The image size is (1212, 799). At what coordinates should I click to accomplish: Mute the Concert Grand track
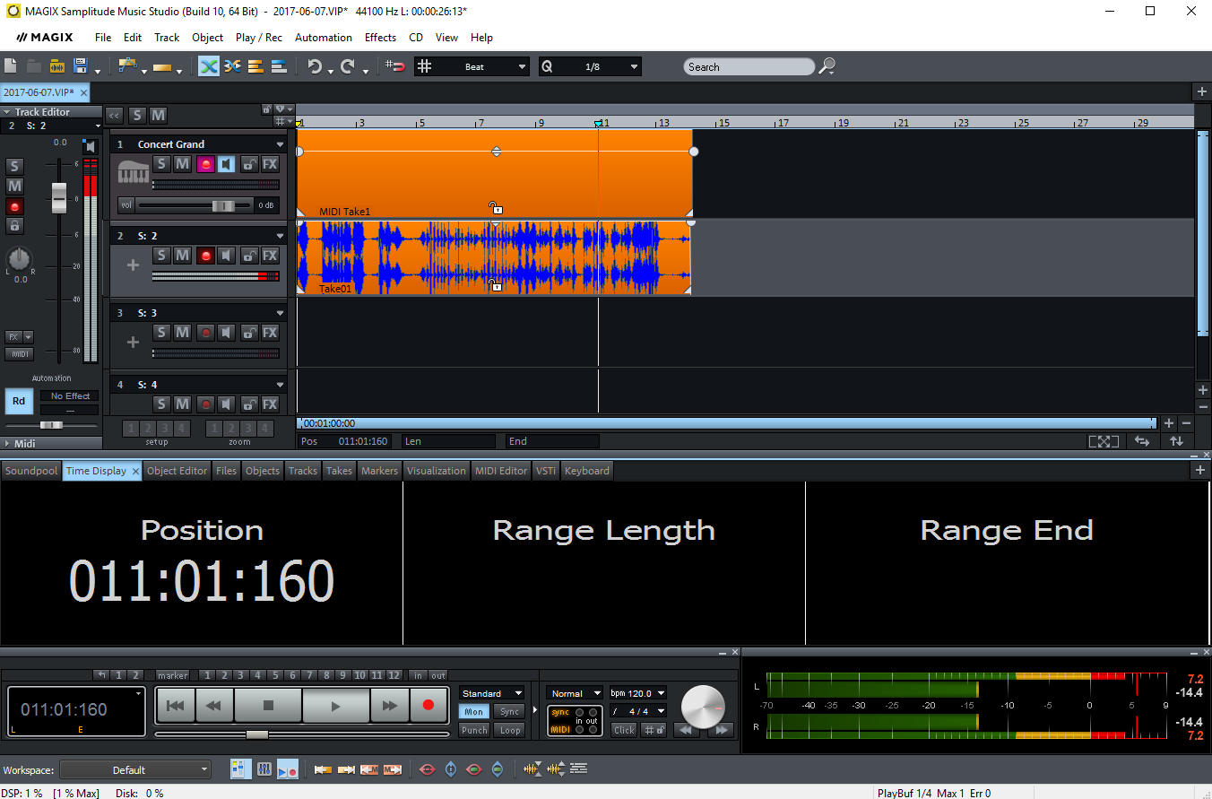coord(182,164)
